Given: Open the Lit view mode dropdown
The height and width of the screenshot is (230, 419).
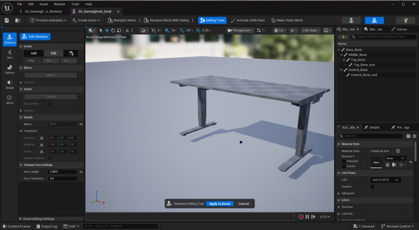Looking at the screenshot, I should coord(280,30).
